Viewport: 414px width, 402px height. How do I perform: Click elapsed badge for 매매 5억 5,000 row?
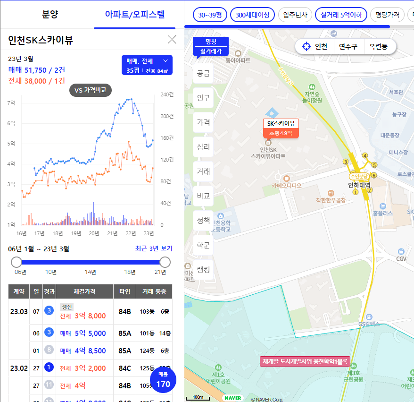49,332
